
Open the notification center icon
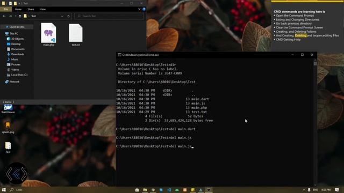[337, 190]
